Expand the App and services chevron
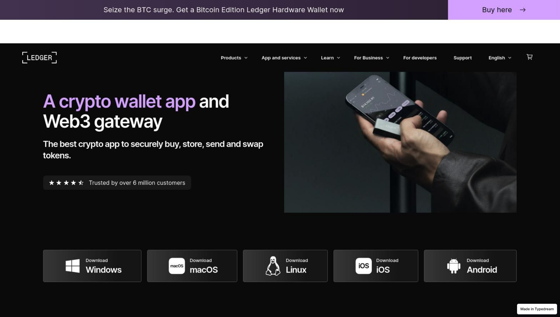 pyautogui.click(x=305, y=58)
